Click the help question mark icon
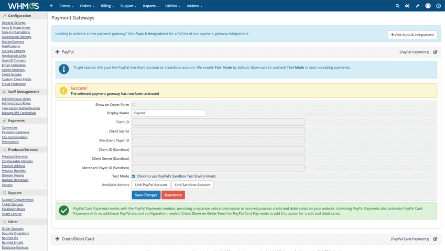 (x=438, y=6)
